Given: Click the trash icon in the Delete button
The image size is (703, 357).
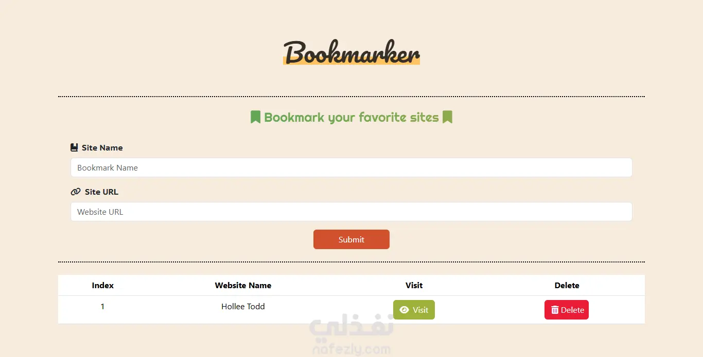Looking at the screenshot, I should tap(555, 310).
